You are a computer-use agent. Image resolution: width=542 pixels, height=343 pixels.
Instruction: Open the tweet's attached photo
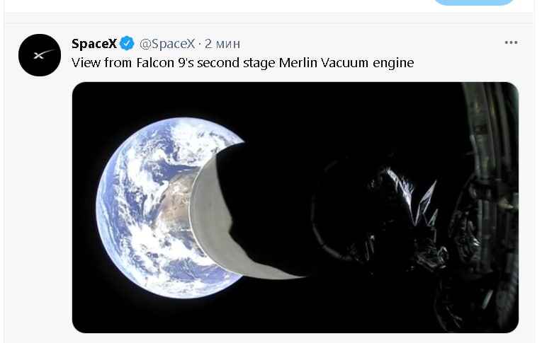tap(295, 207)
